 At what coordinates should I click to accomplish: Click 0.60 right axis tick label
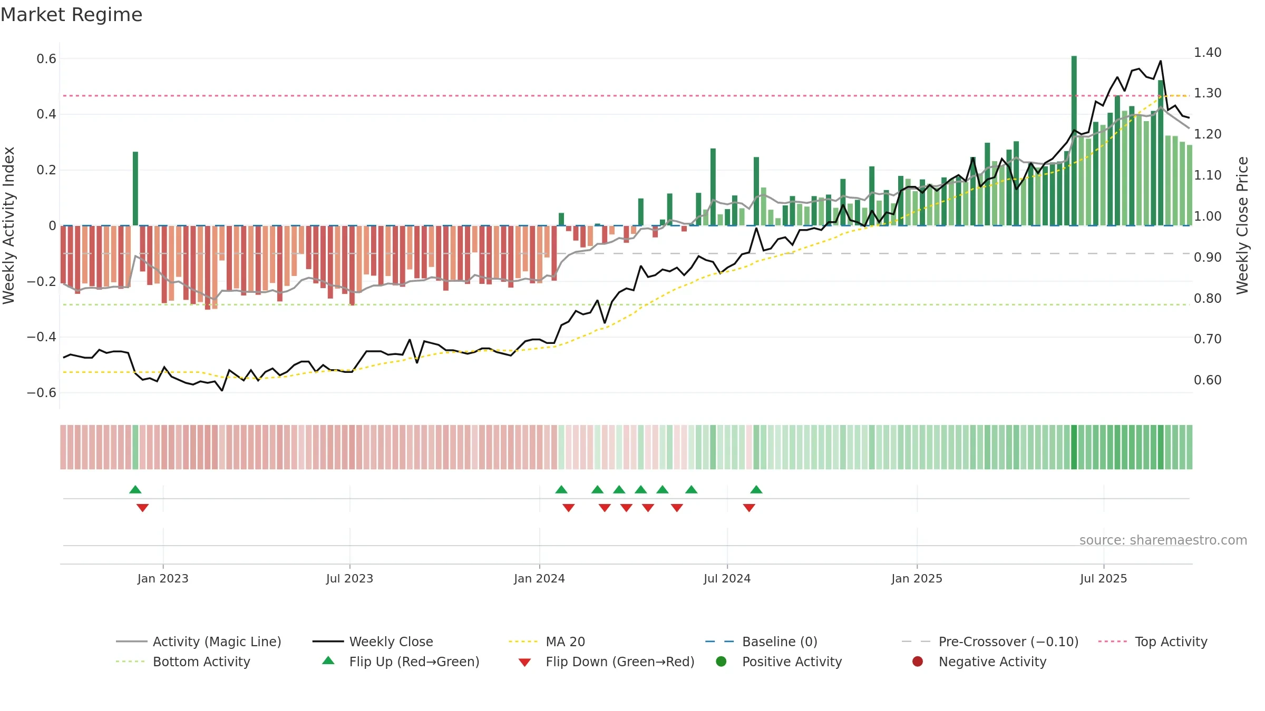(1208, 380)
